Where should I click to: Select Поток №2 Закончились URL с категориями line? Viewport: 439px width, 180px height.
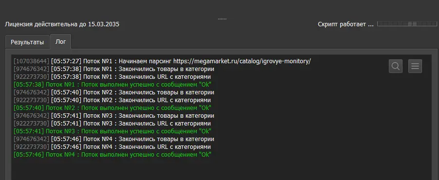112,100
